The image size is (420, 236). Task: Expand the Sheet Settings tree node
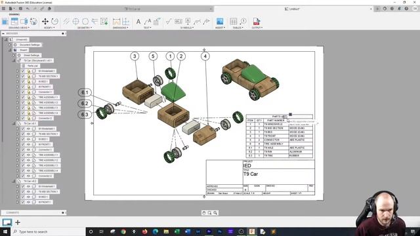pyautogui.click(x=14, y=55)
